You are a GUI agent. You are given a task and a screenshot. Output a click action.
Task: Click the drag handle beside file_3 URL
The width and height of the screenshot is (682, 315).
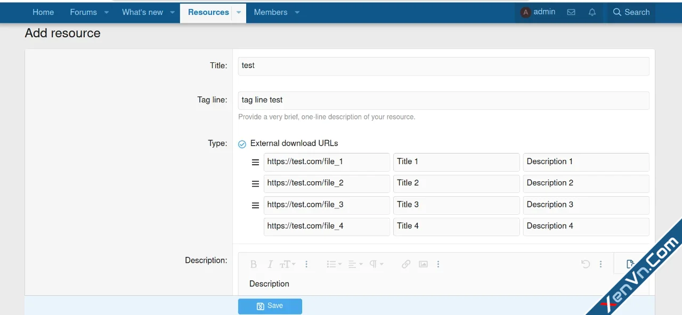[x=255, y=205]
